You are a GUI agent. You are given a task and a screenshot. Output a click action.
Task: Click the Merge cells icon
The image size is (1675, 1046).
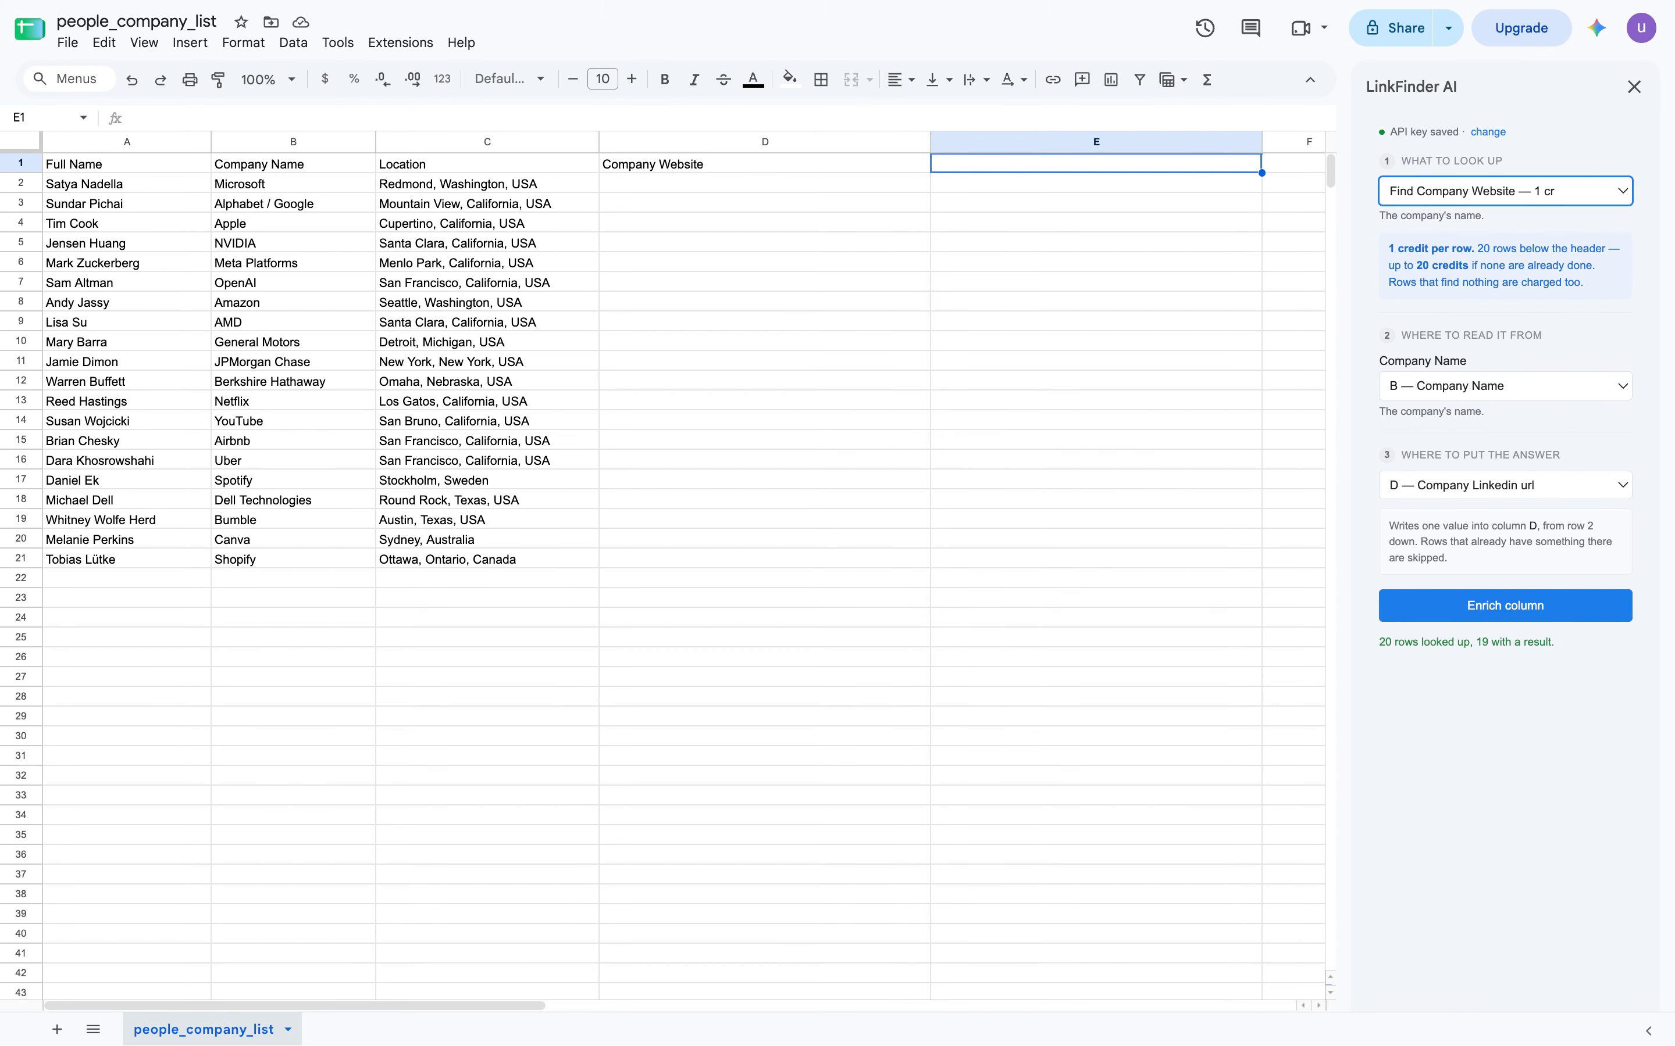pos(851,80)
